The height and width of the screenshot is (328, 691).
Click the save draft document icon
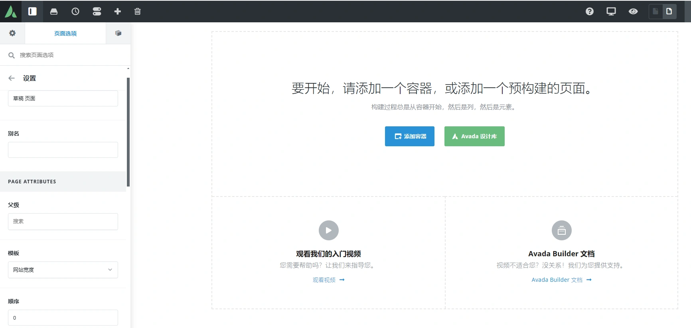[x=655, y=12]
